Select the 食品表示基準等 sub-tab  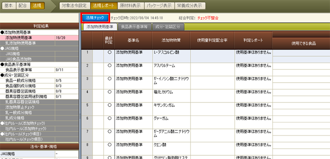coord(134,27)
